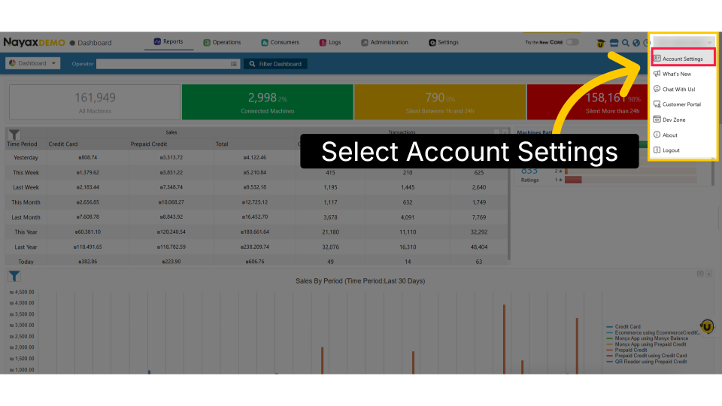The height and width of the screenshot is (406, 722).
Task: Expand the Dashboard dropdown button
Action: pos(32,63)
